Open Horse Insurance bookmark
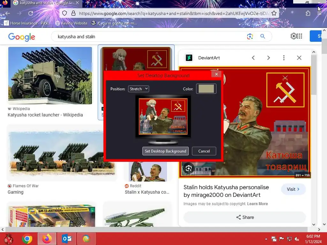The width and height of the screenshot is (327, 245). point(27,23)
